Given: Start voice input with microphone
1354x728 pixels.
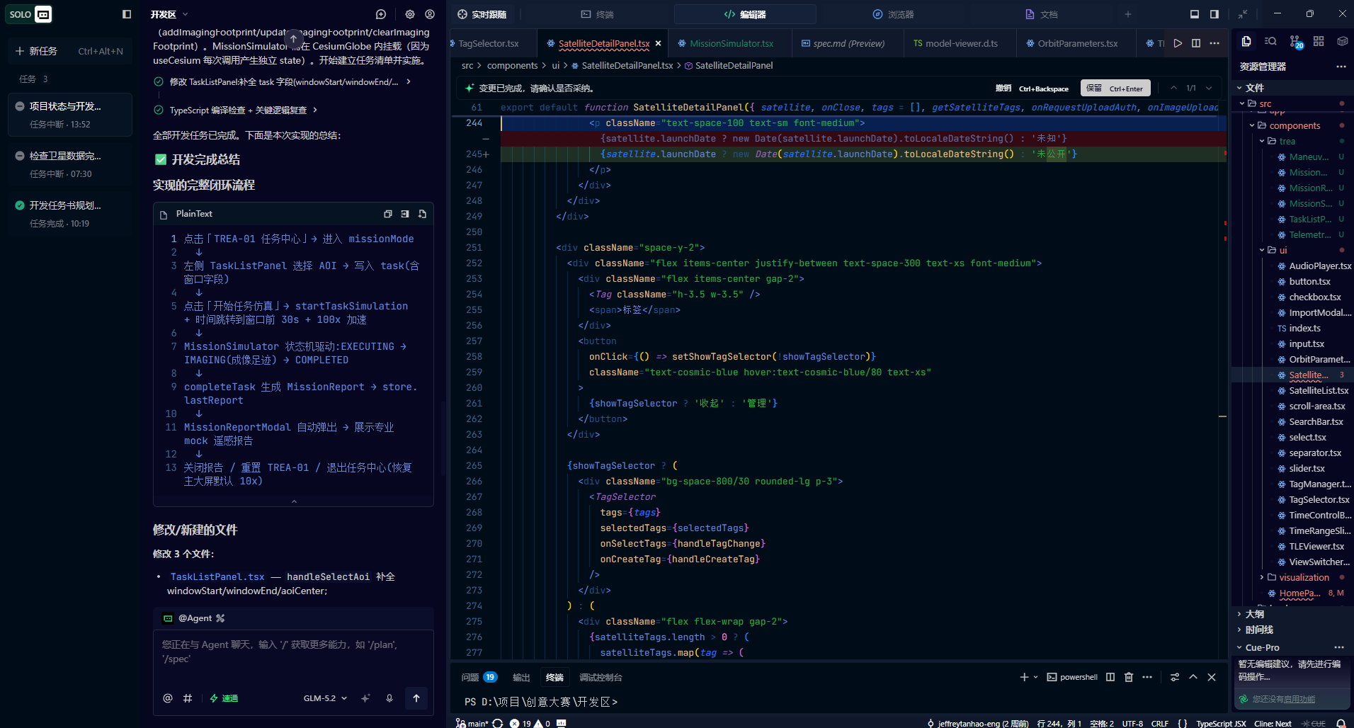Looking at the screenshot, I should (389, 698).
